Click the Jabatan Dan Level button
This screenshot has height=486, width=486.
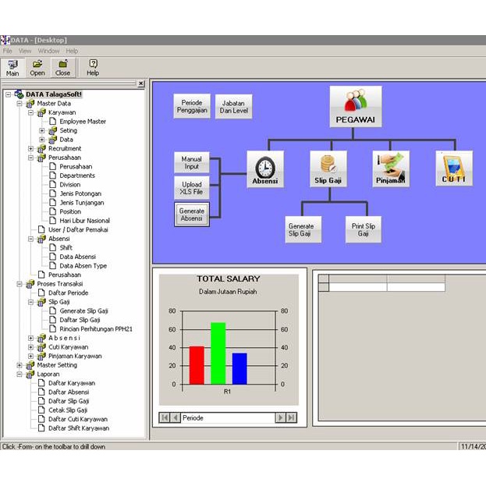pos(234,107)
